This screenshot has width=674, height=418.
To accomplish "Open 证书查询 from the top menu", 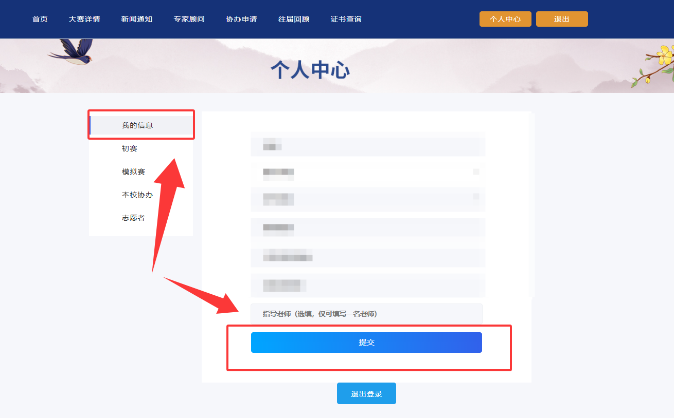I will pos(346,19).
